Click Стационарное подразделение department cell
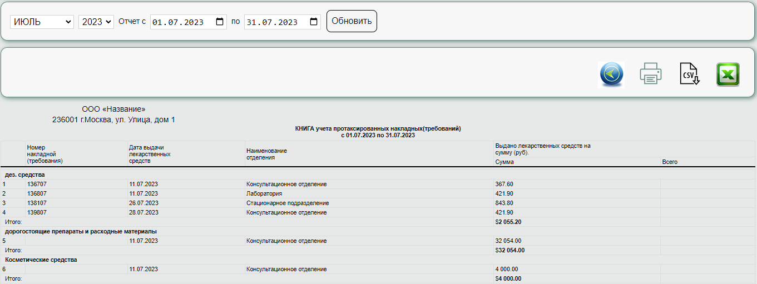 tap(288, 203)
